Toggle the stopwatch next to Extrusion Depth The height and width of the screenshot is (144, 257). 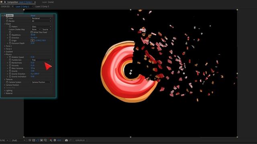(10, 43)
